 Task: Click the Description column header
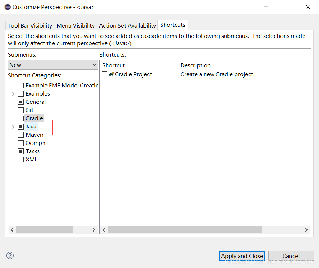tap(244, 65)
